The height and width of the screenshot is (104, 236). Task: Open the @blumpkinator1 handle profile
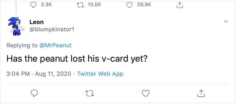coord(52,30)
